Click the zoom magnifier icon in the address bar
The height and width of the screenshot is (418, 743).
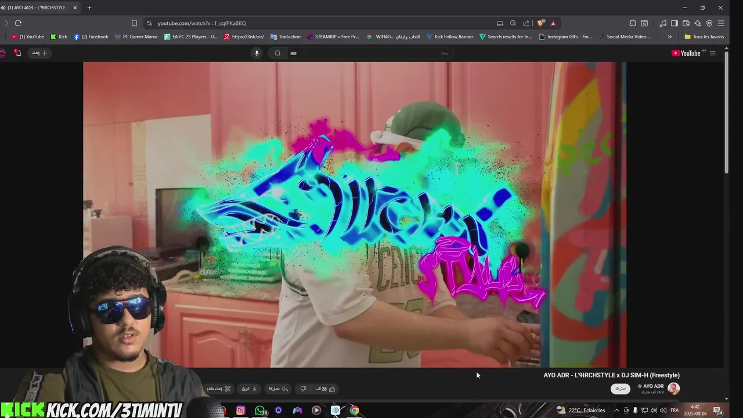pos(513,23)
